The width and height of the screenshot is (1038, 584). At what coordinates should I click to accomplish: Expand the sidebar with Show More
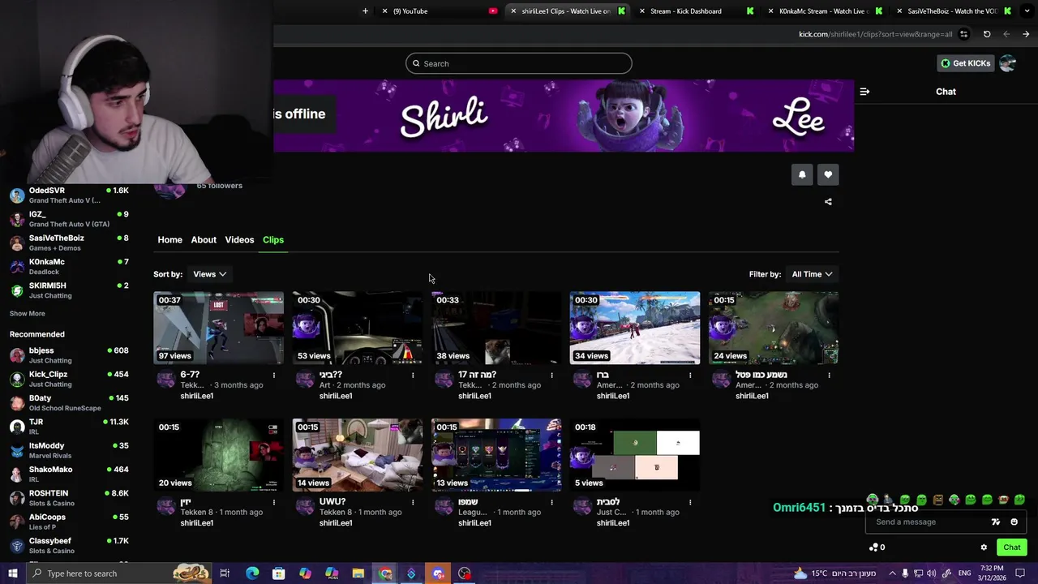[28, 314]
